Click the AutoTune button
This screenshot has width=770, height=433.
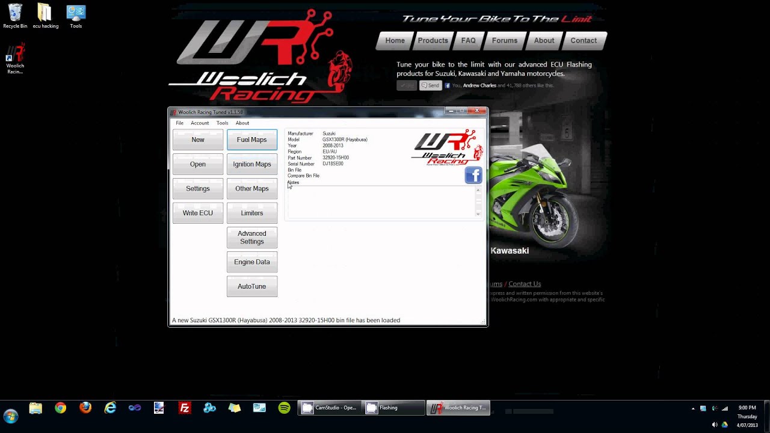pyautogui.click(x=252, y=286)
